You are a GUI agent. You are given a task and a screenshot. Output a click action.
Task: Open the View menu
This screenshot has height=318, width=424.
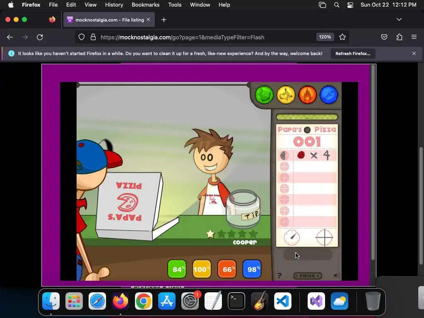90,5
